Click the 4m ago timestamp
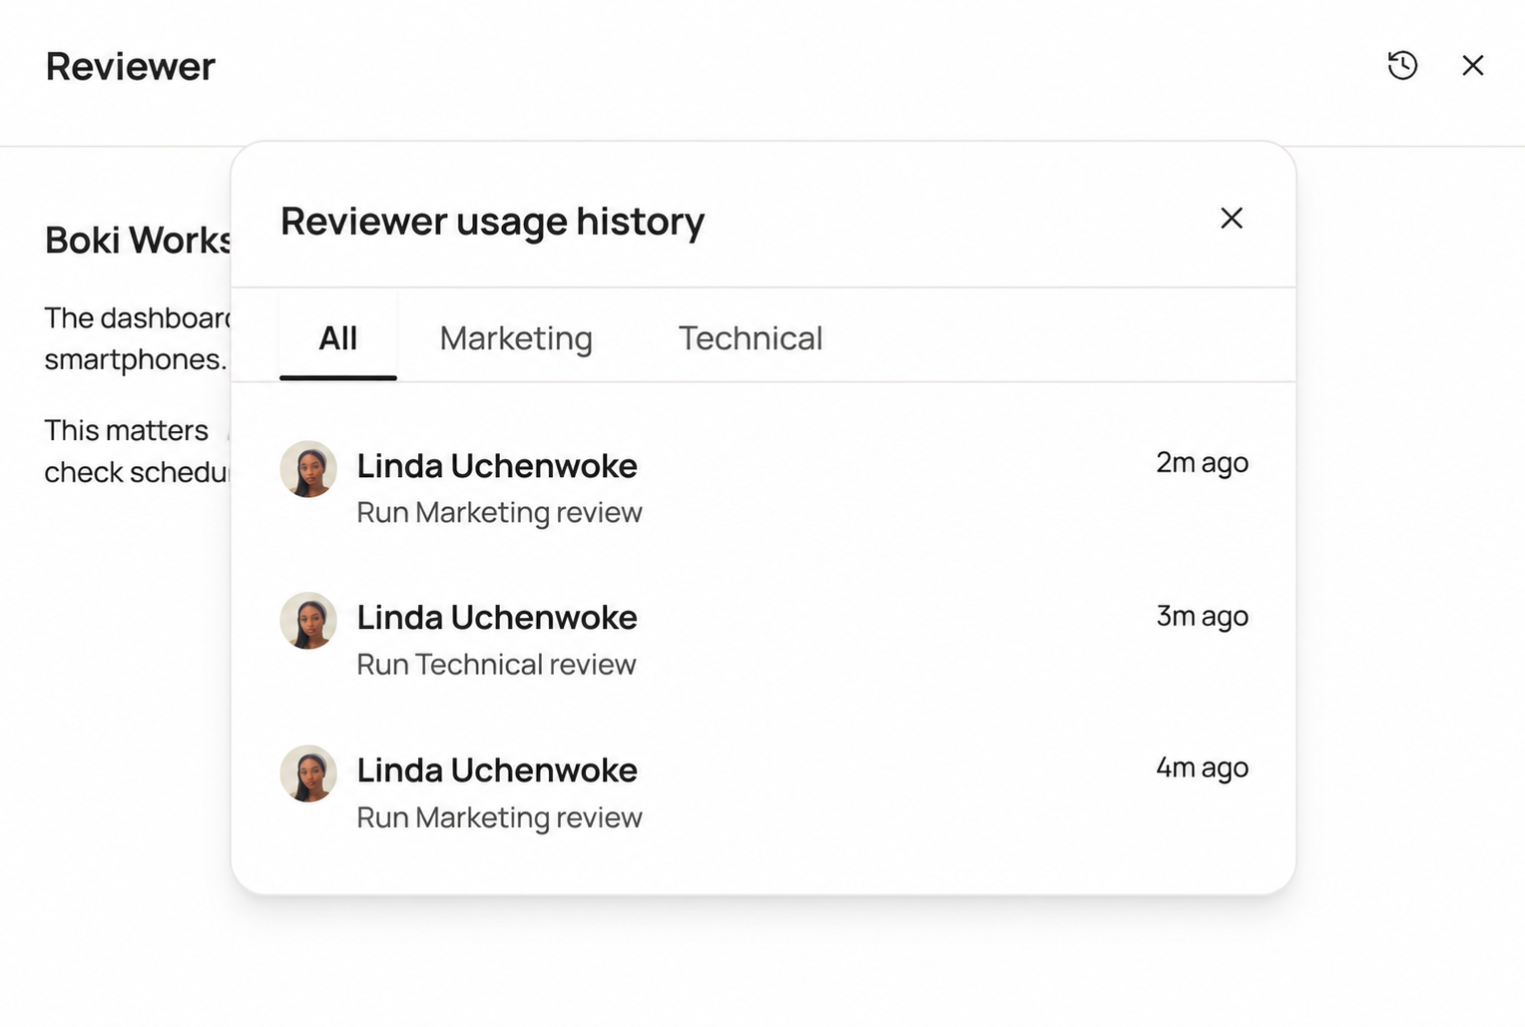This screenshot has height=1027, width=1525. pyautogui.click(x=1203, y=769)
